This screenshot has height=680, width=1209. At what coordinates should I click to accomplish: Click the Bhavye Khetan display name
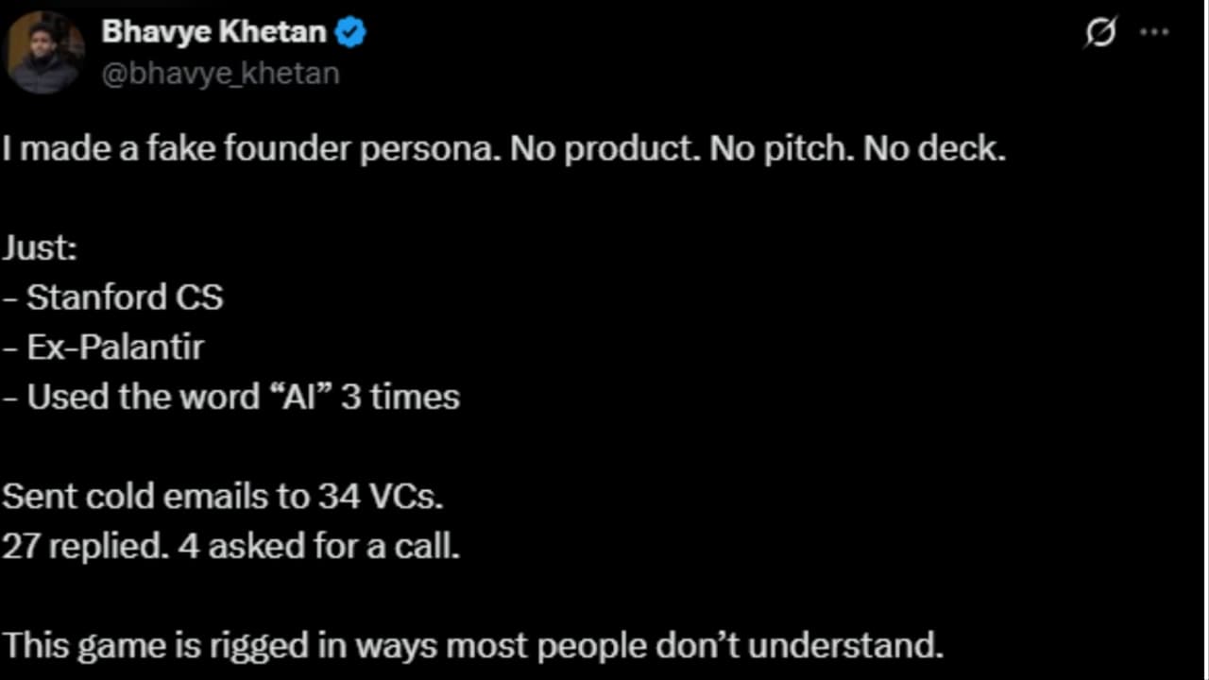pos(213,31)
